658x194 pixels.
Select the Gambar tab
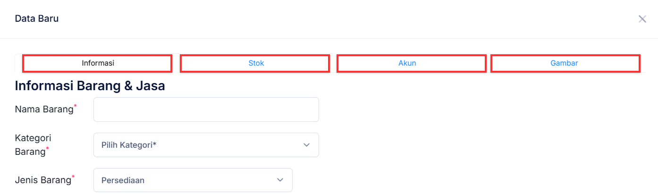(564, 63)
